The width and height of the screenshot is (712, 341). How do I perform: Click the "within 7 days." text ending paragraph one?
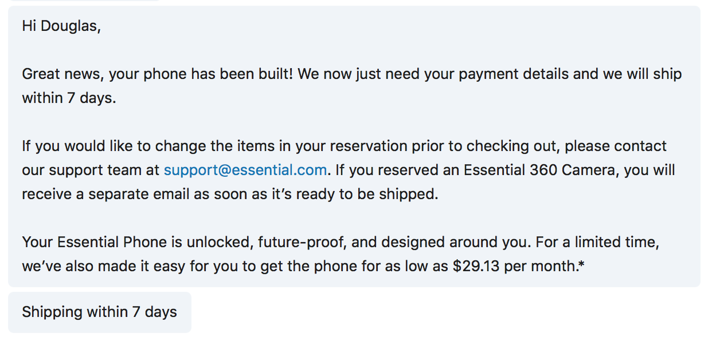[69, 98]
